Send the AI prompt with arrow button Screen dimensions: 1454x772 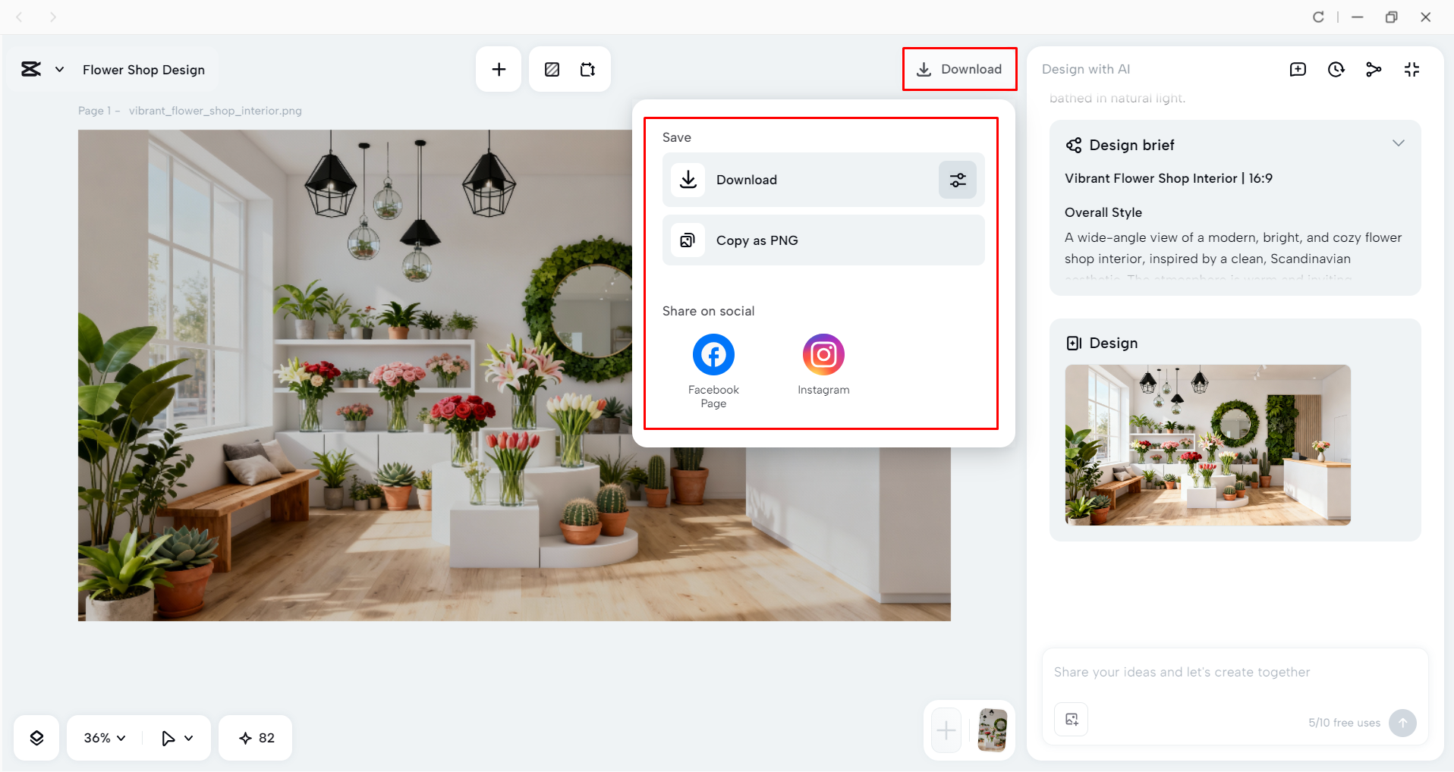pyautogui.click(x=1402, y=723)
